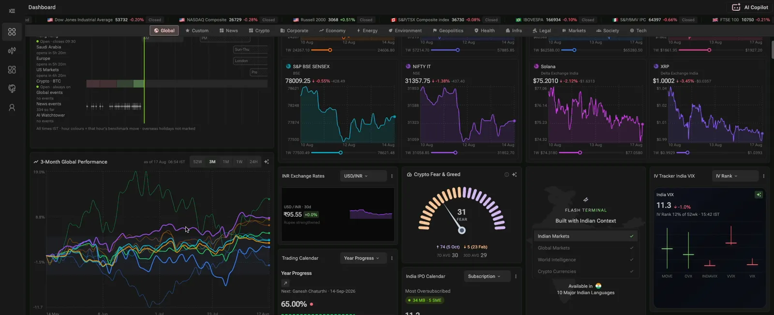Viewport: 774px width, 315px height.
Task: Switch to the News tab
Action: click(x=229, y=30)
